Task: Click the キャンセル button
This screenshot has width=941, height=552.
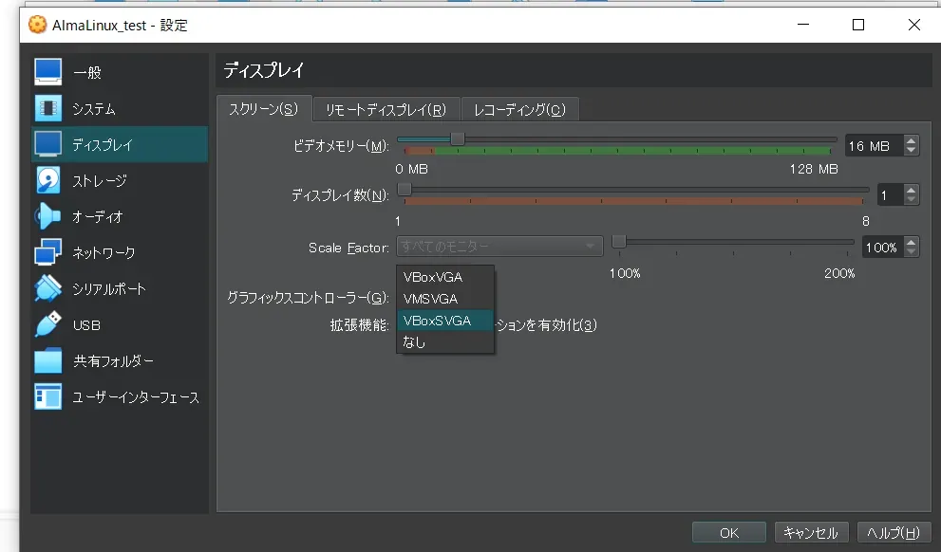Action: click(810, 533)
